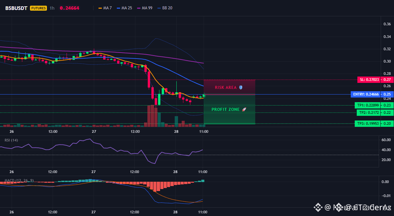Image resolution: width=394 pixels, height=216 pixels.
Task: Click the 27 date label on the RSI time axis
Action: pyautogui.click(x=94, y=172)
